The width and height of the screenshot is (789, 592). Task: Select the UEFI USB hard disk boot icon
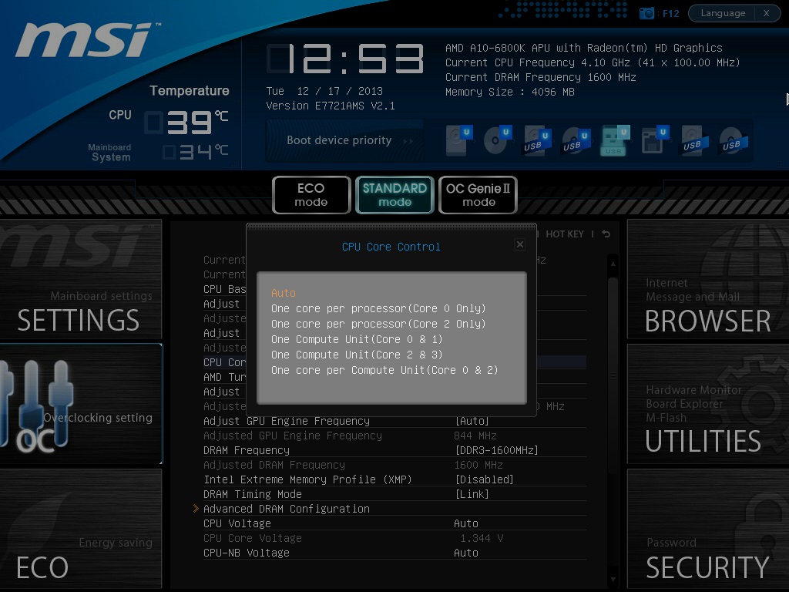click(536, 140)
